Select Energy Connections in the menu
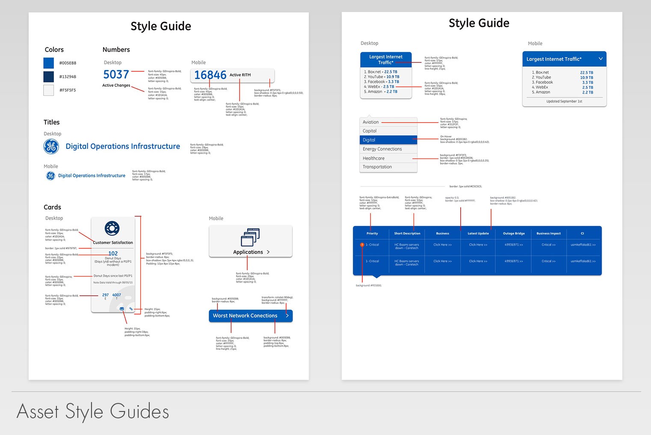651x435 pixels. point(388,149)
